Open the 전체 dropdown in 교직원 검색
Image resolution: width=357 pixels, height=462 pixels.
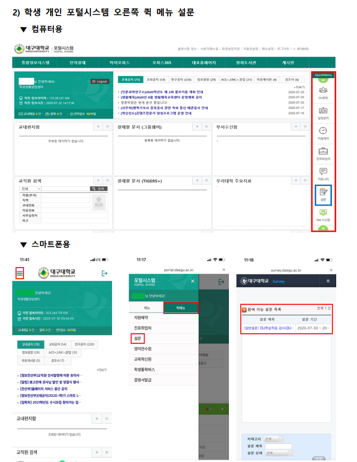coord(30,189)
